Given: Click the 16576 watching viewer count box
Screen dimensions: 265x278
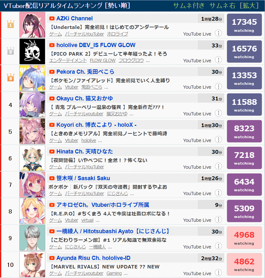Looking at the screenshot, I should 244,51.
